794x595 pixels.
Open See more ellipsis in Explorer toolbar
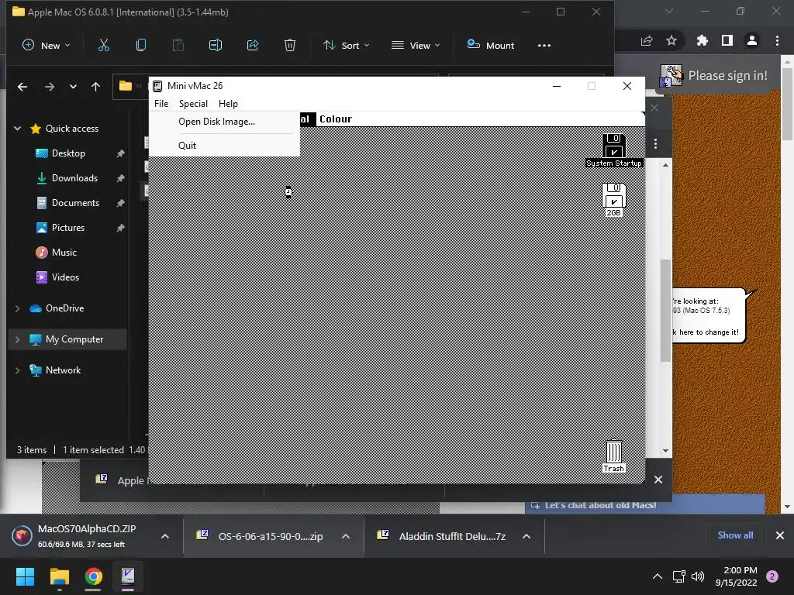pyautogui.click(x=544, y=45)
